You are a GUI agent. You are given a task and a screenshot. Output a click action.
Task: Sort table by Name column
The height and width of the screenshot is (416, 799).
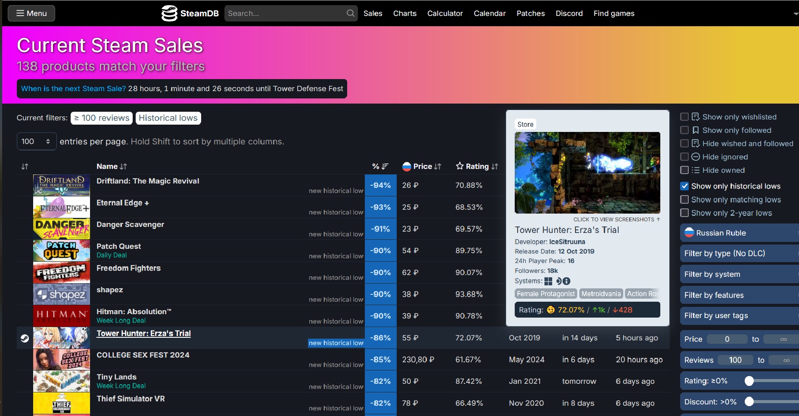[x=112, y=166]
